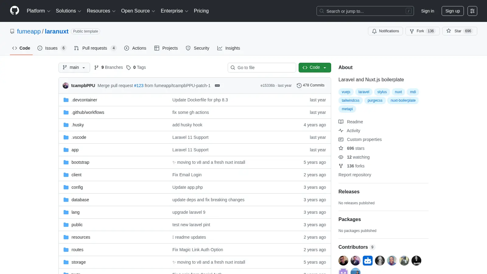Open the green Code dropdown button
The width and height of the screenshot is (487, 274).
click(x=315, y=68)
